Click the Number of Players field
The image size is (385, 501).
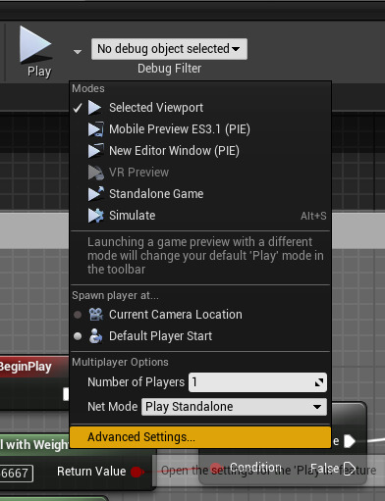(x=257, y=382)
